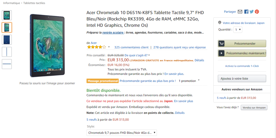Share on Pinterest icon
276x138 pixels.
click(x=257, y=12)
